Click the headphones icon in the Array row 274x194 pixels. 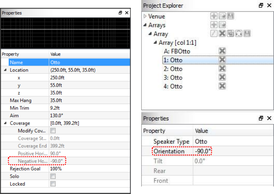(239, 34)
